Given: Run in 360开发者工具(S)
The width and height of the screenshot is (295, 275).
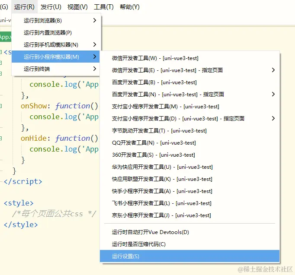Looking at the screenshot, I should 189,155.
